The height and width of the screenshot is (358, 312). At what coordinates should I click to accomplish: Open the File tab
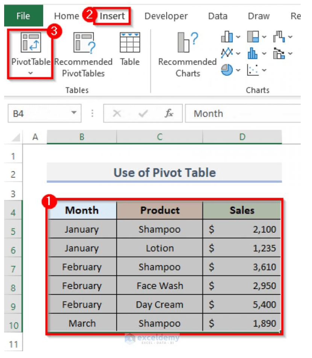[23, 16]
